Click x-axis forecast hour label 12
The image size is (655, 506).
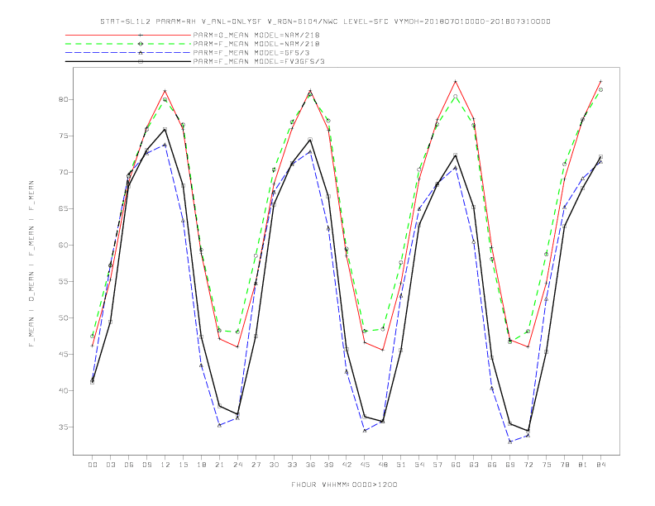[x=165, y=465]
